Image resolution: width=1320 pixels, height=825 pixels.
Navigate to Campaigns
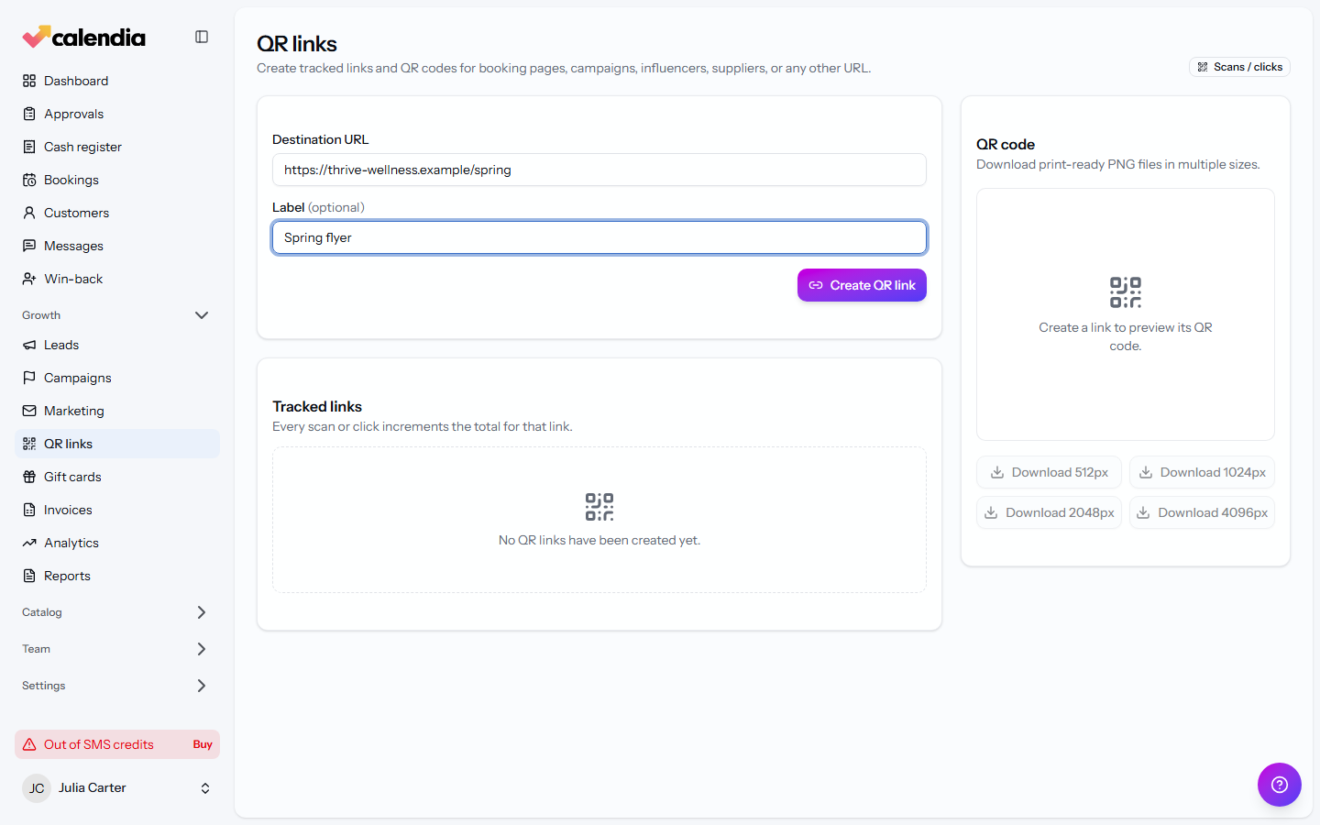tap(117, 378)
